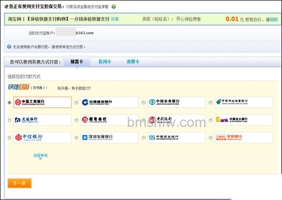
Task: Click the 深圳发展银行 logo card
Action: [110, 137]
